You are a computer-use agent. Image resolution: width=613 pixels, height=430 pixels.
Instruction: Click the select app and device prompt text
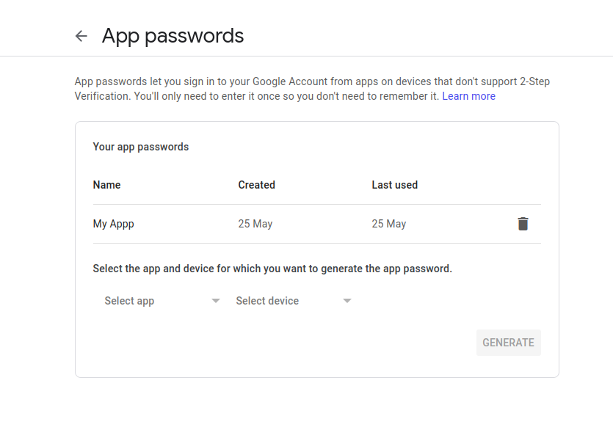(272, 268)
